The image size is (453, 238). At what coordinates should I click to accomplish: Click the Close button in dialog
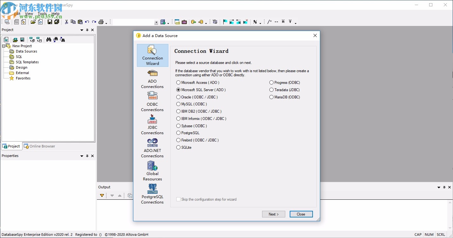pos(301,214)
